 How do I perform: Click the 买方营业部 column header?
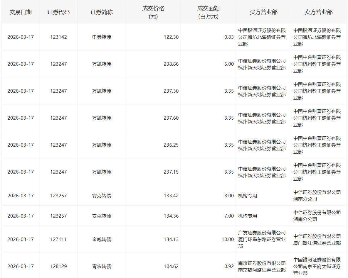[263, 12]
